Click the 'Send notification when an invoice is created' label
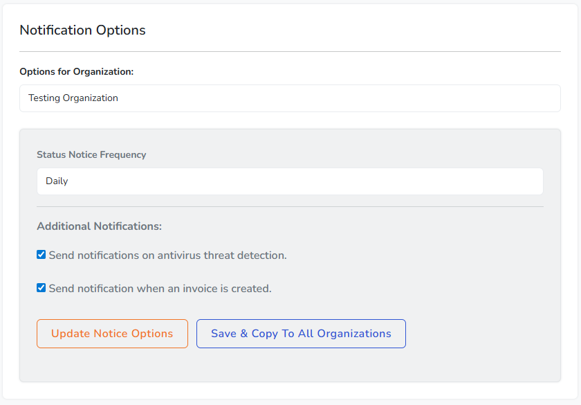 160,289
